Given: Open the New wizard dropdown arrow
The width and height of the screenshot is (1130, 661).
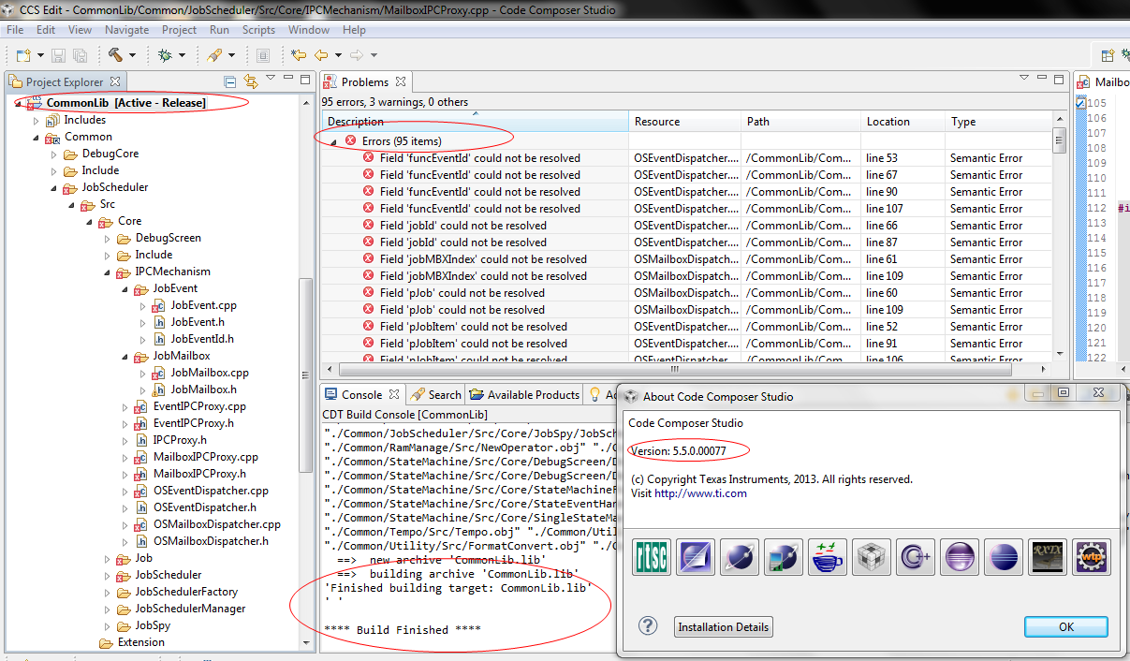Looking at the screenshot, I should [x=38, y=55].
